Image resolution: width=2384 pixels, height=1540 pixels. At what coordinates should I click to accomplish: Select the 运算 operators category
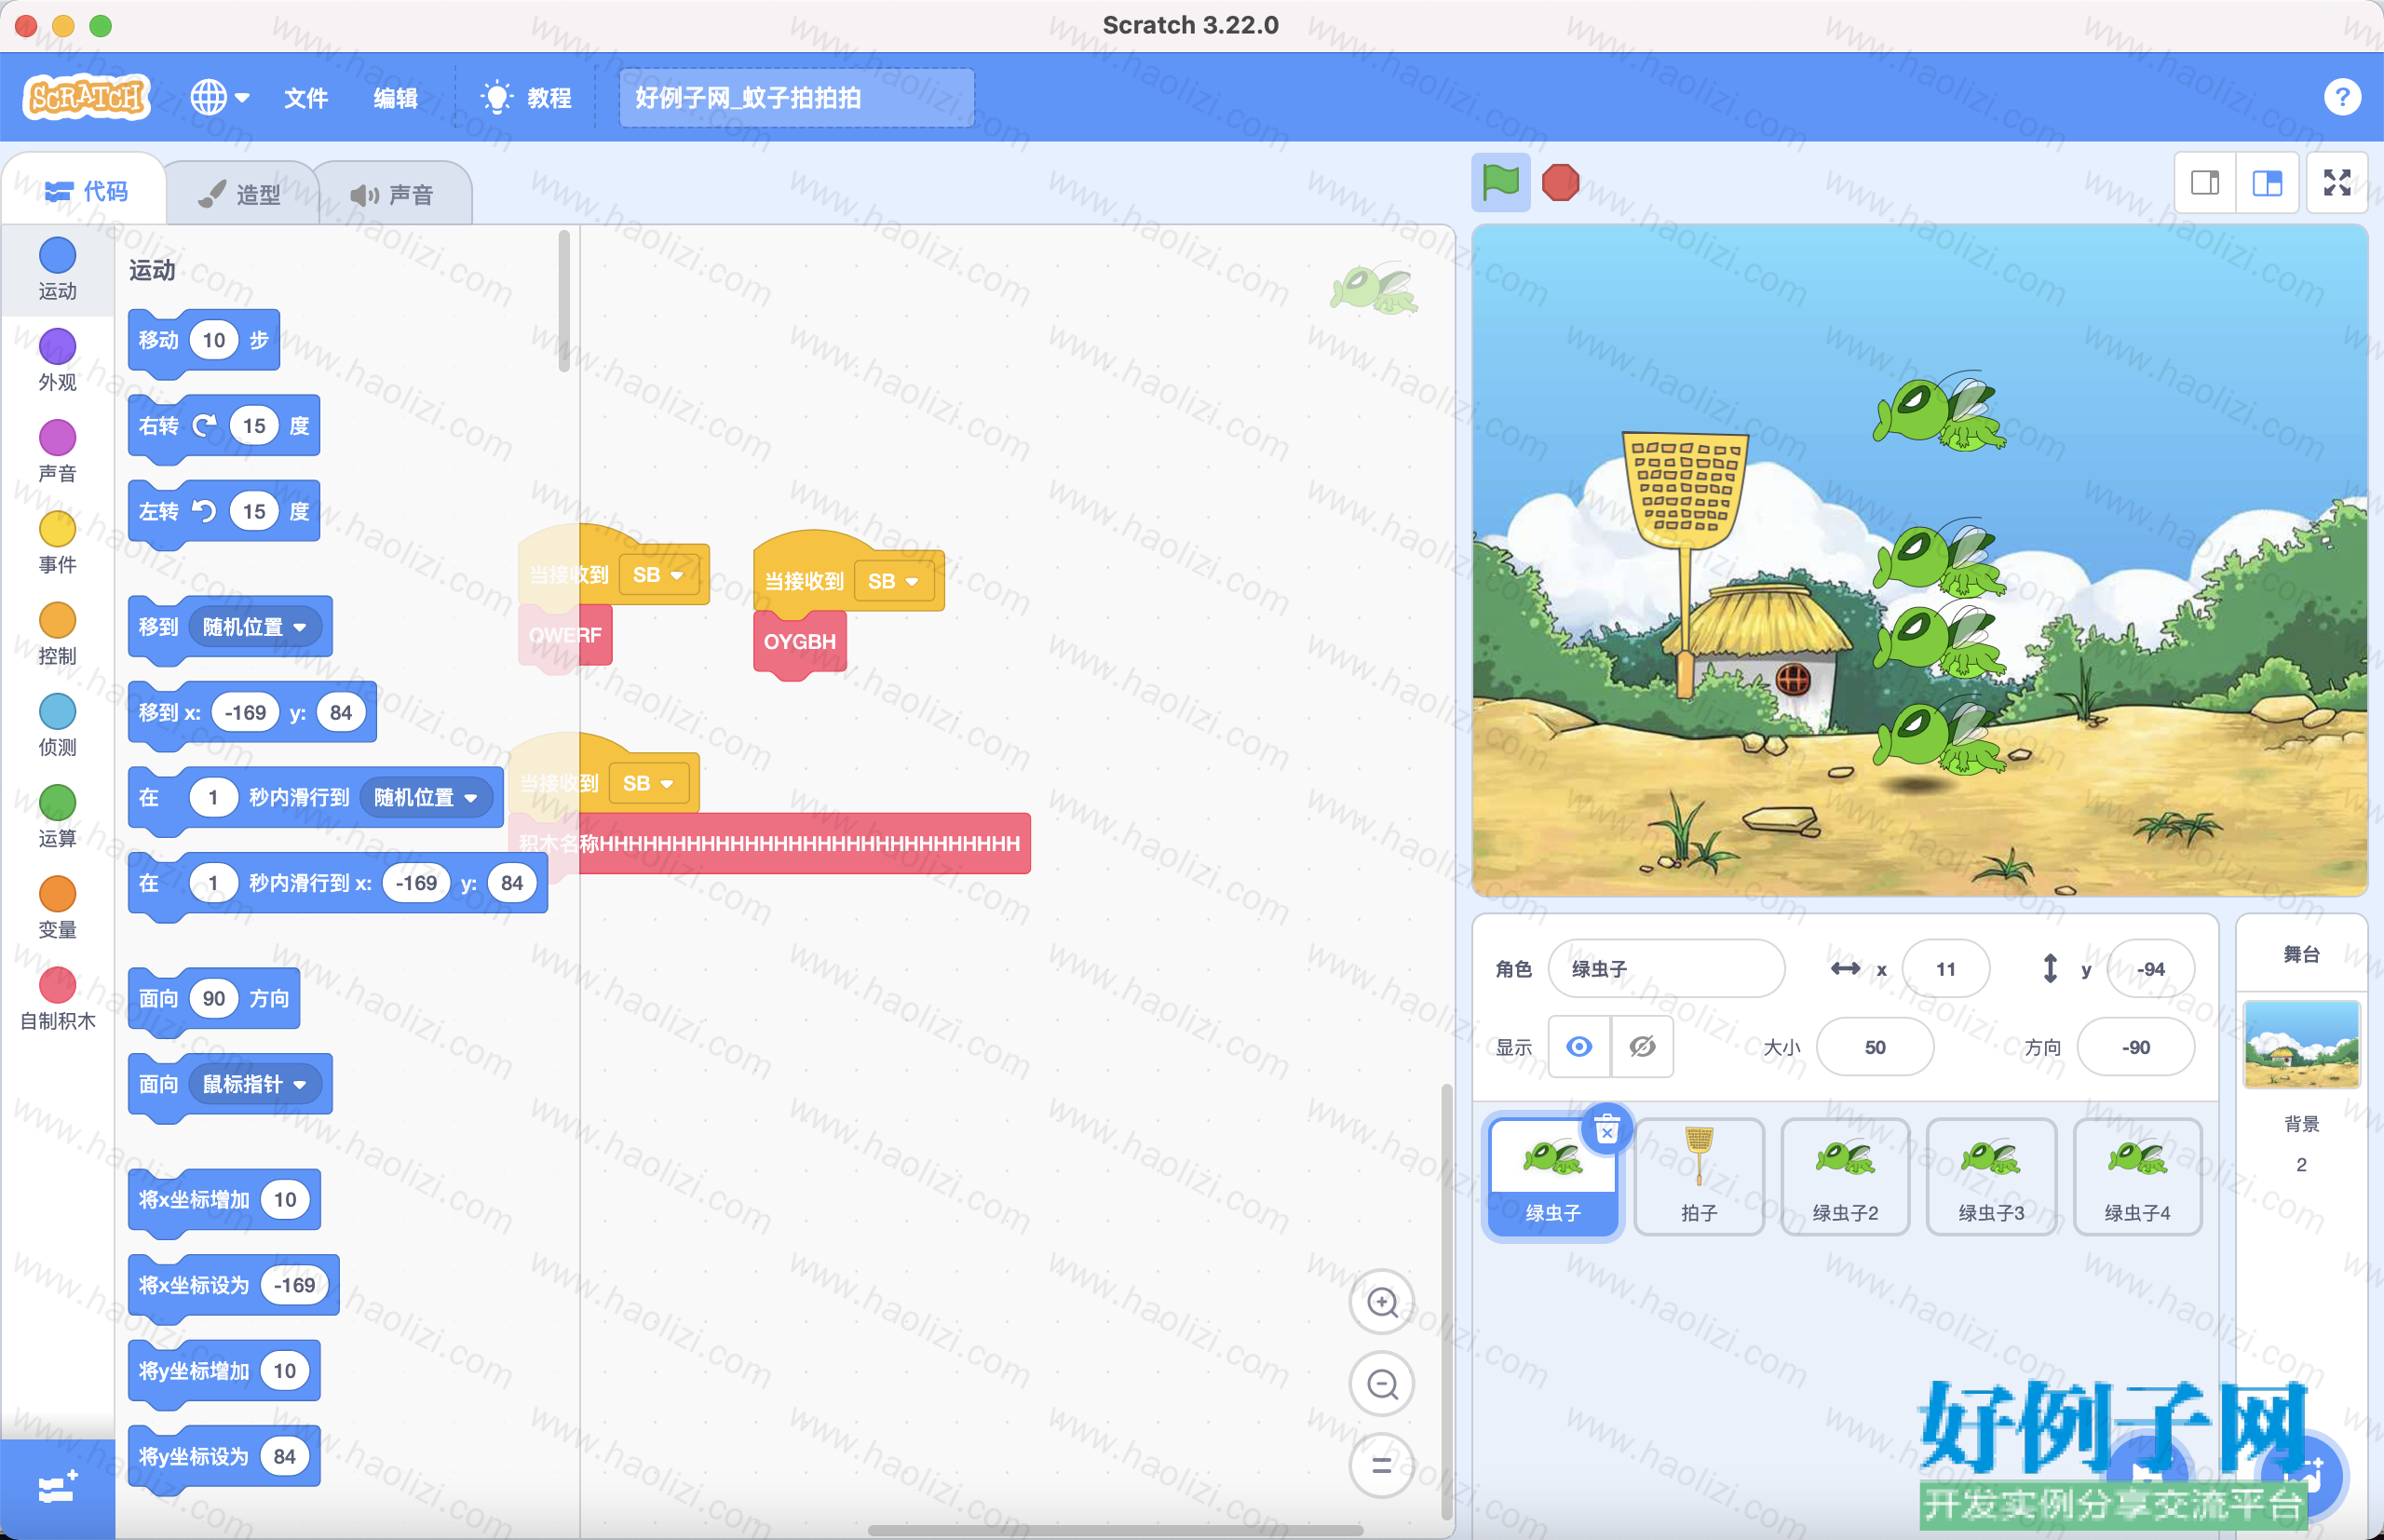click(57, 815)
